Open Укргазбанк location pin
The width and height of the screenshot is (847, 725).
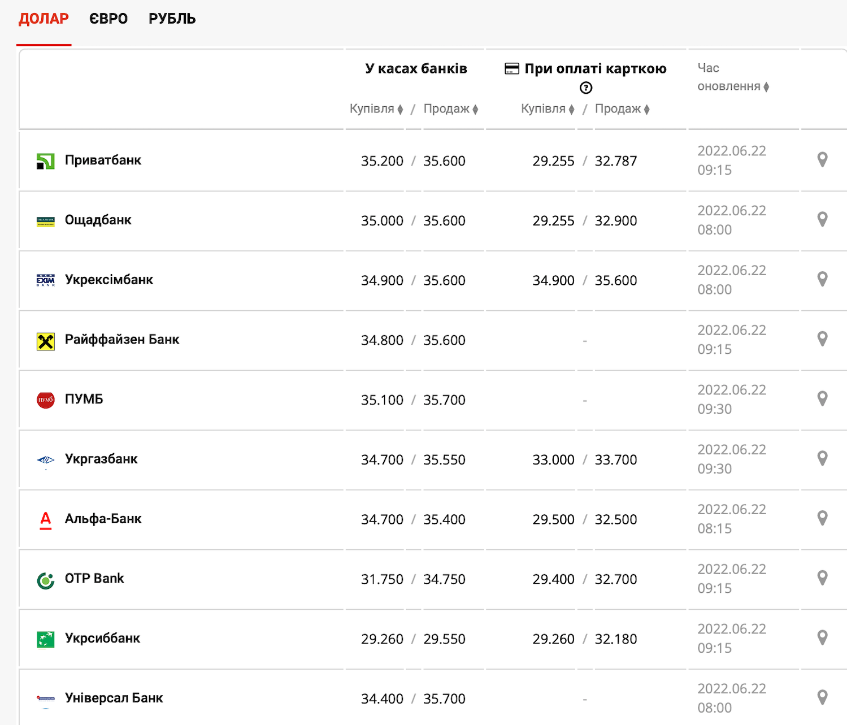click(x=822, y=458)
